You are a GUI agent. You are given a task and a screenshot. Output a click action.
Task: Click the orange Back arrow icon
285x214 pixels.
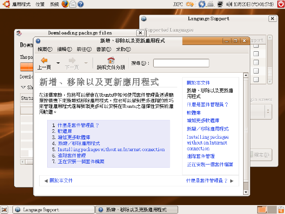tap(44, 60)
